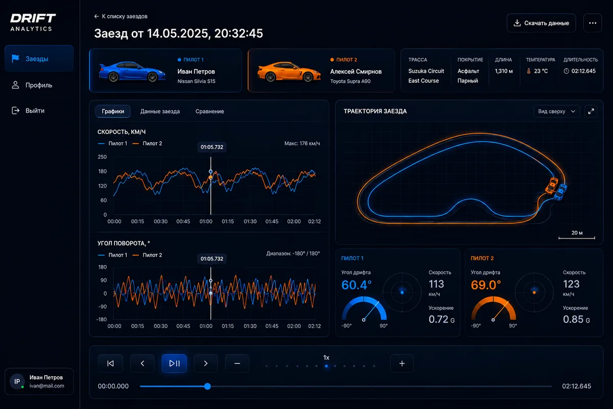
Task: Decrease playback speed with the minus button
Action: 237,363
